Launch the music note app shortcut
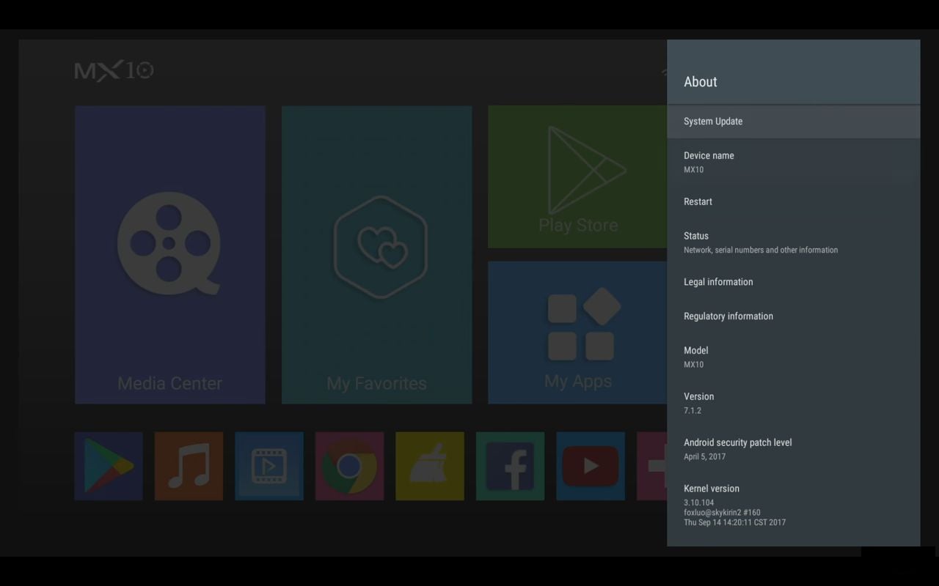 pos(189,466)
